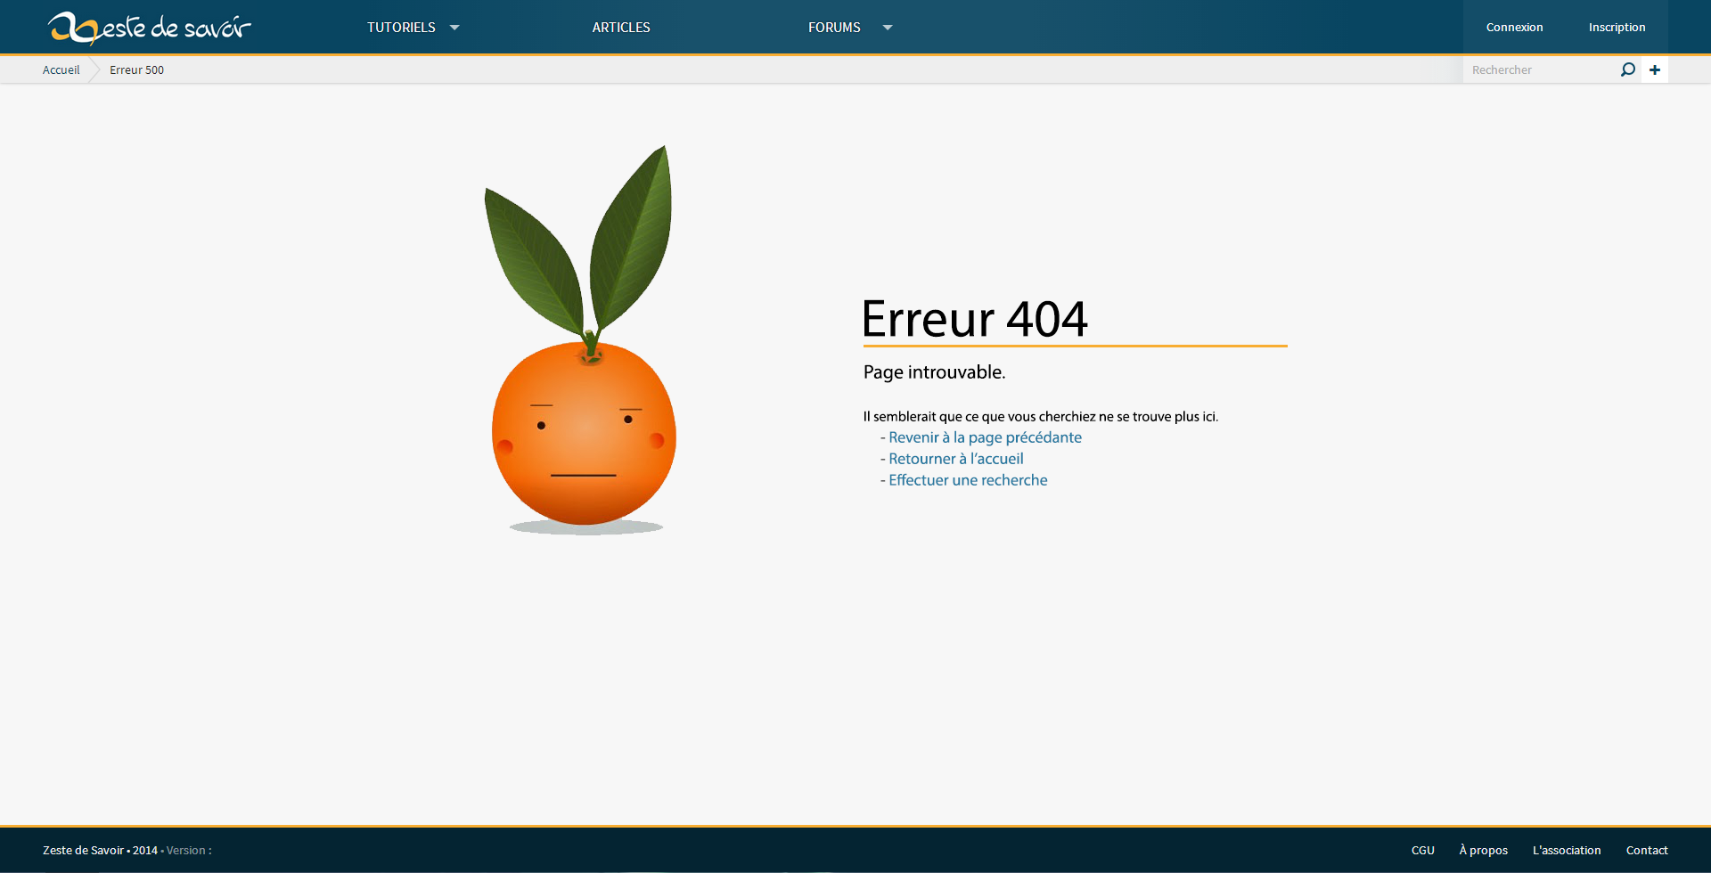Go to the Inscription page
The image size is (1711, 873).
(1617, 28)
